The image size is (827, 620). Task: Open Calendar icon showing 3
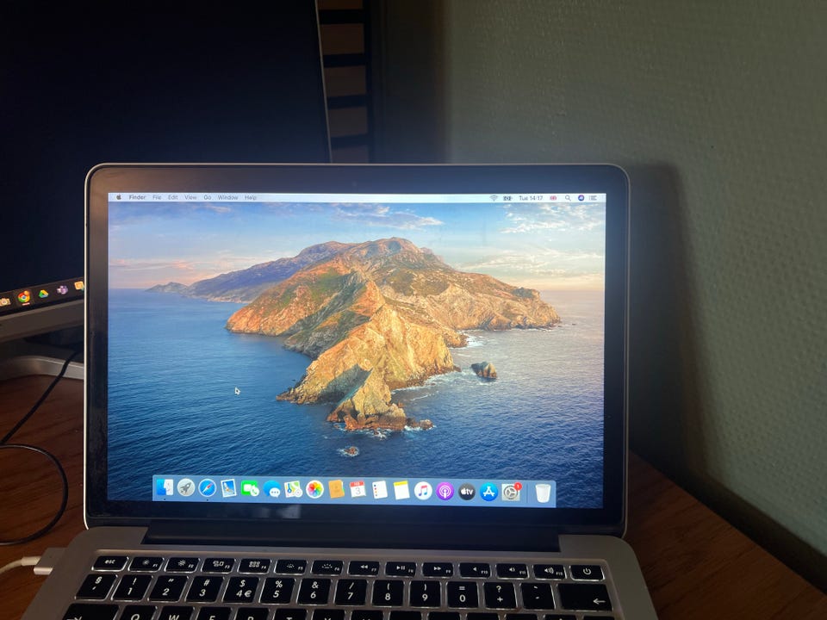point(358,490)
